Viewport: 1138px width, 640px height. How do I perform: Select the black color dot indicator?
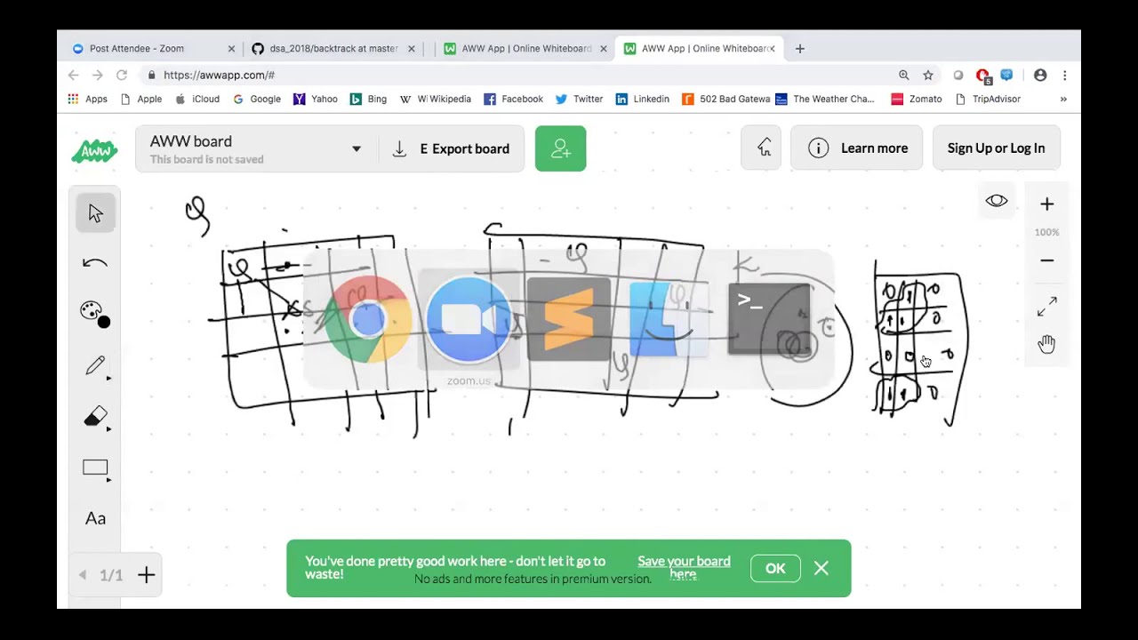104,322
